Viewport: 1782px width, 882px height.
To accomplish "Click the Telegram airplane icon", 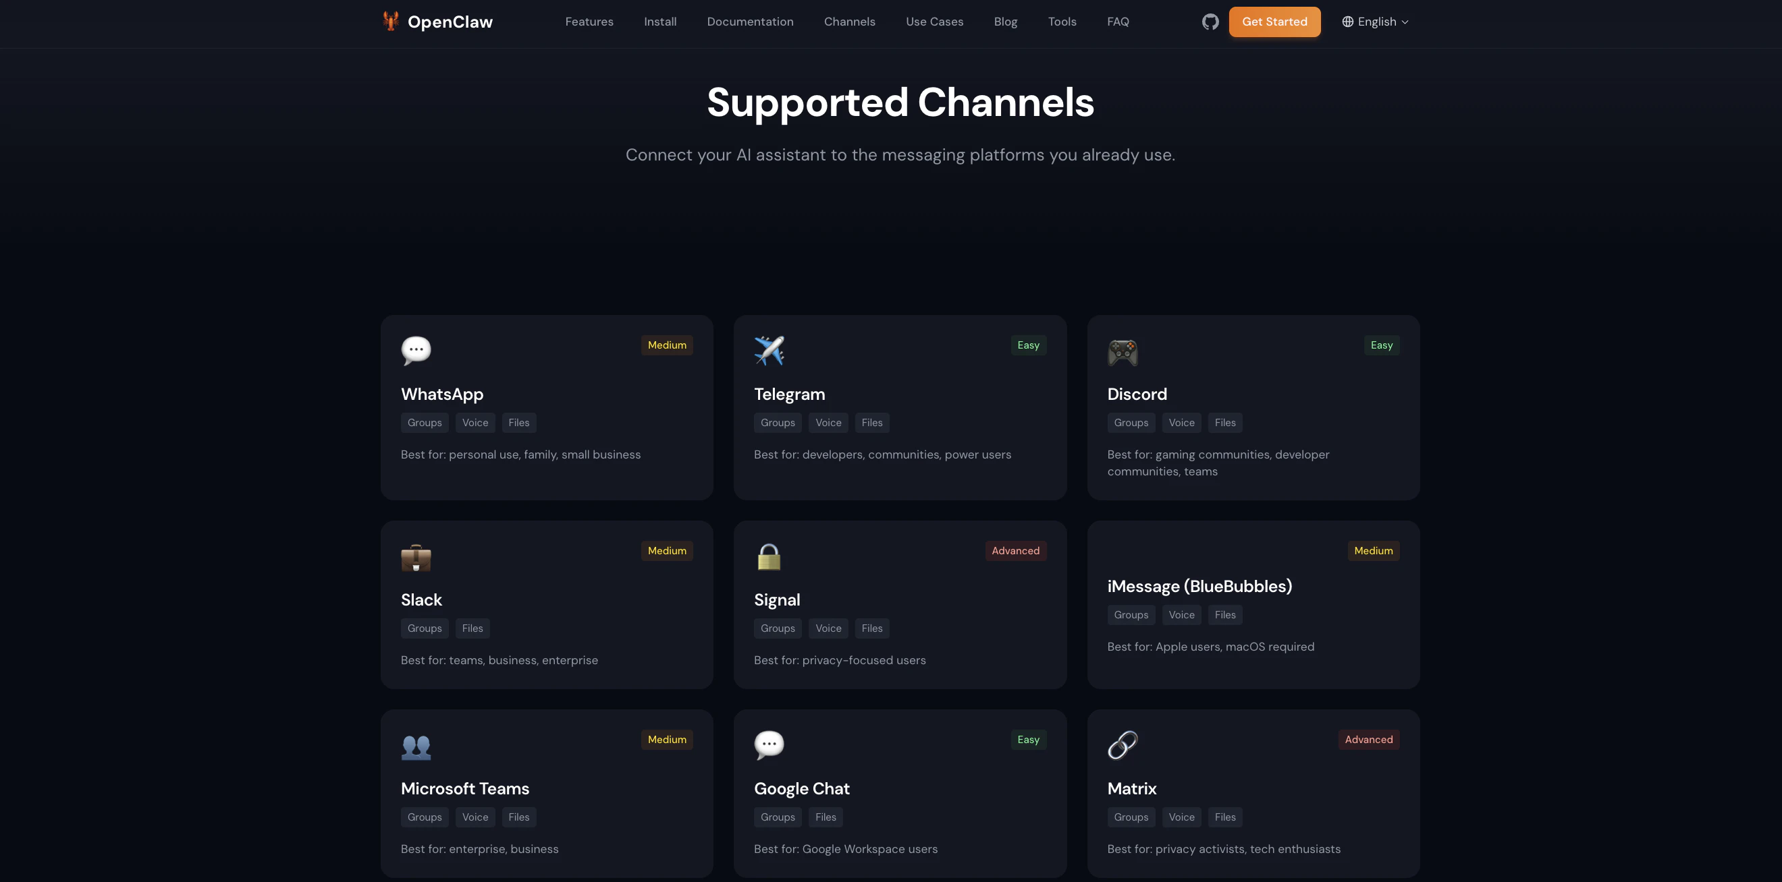I will pyautogui.click(x=769, y=351).
